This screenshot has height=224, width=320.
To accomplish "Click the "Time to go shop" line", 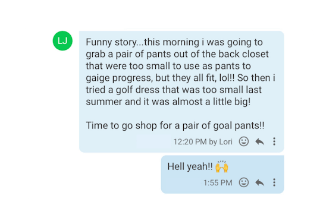I will 175,125.
